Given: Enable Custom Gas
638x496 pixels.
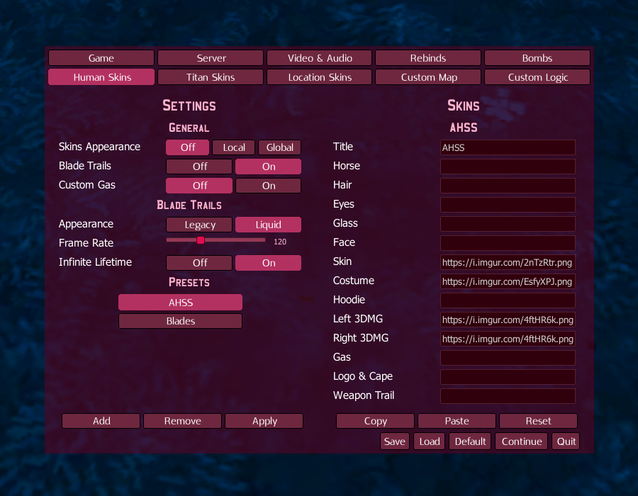Looking at the screenshot, I should (268, 185).
